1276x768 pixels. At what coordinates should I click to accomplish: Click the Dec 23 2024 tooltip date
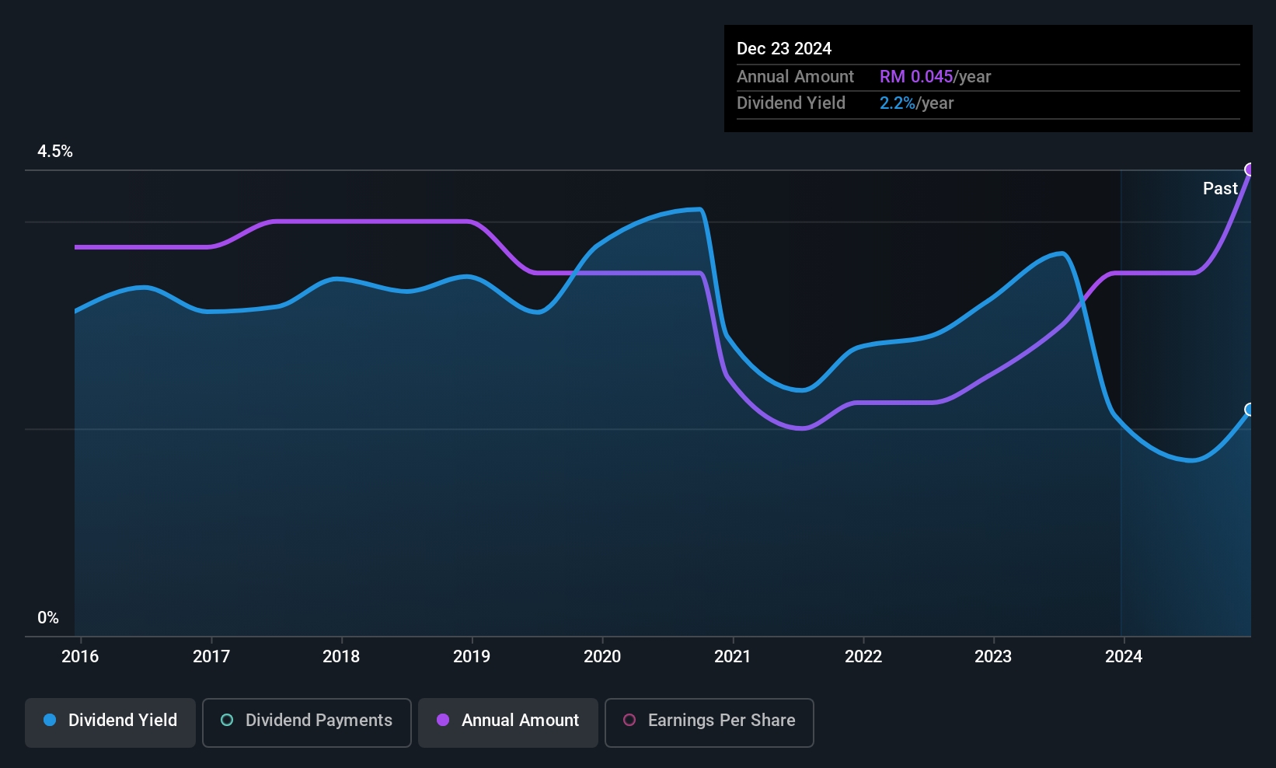[784, 49]
